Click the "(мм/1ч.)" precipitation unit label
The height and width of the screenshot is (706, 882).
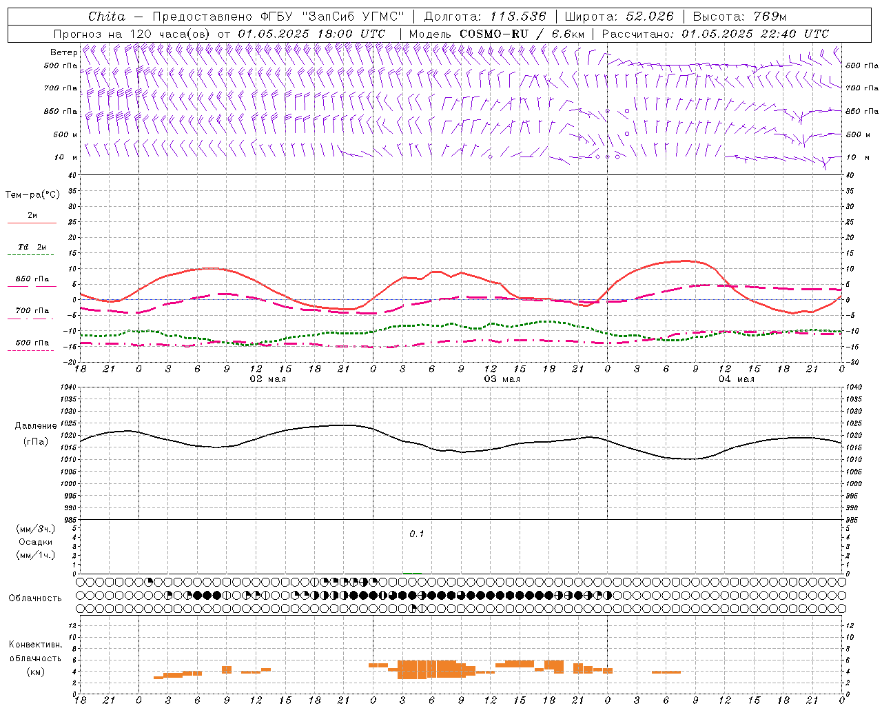click(x=36, y=555)
